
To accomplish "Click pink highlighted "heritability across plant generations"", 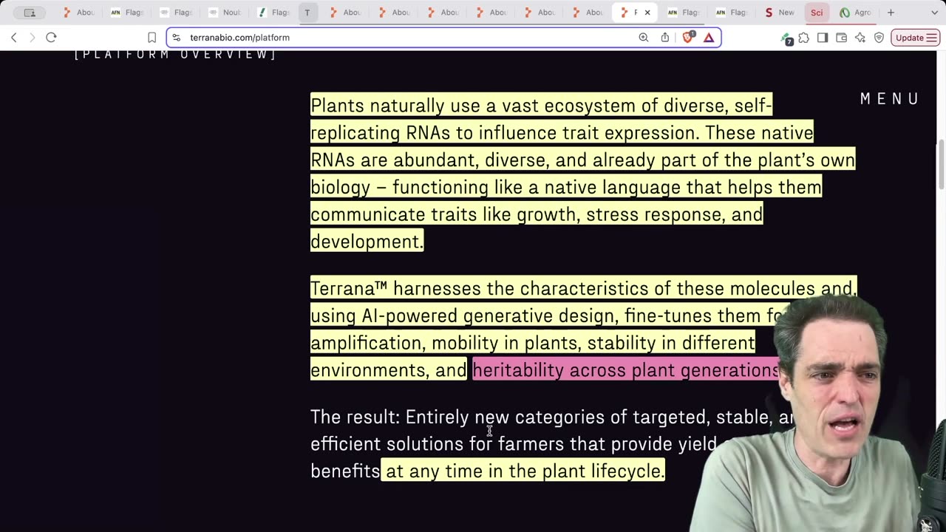I will 625,370.
